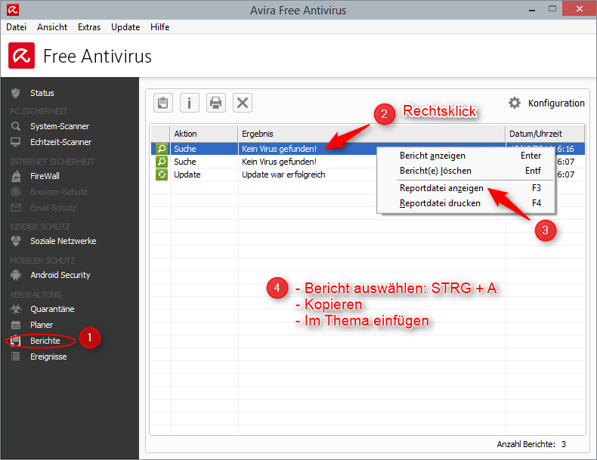Open Android Security section
Screen dimensions: 597x460
tap(60, 275)
